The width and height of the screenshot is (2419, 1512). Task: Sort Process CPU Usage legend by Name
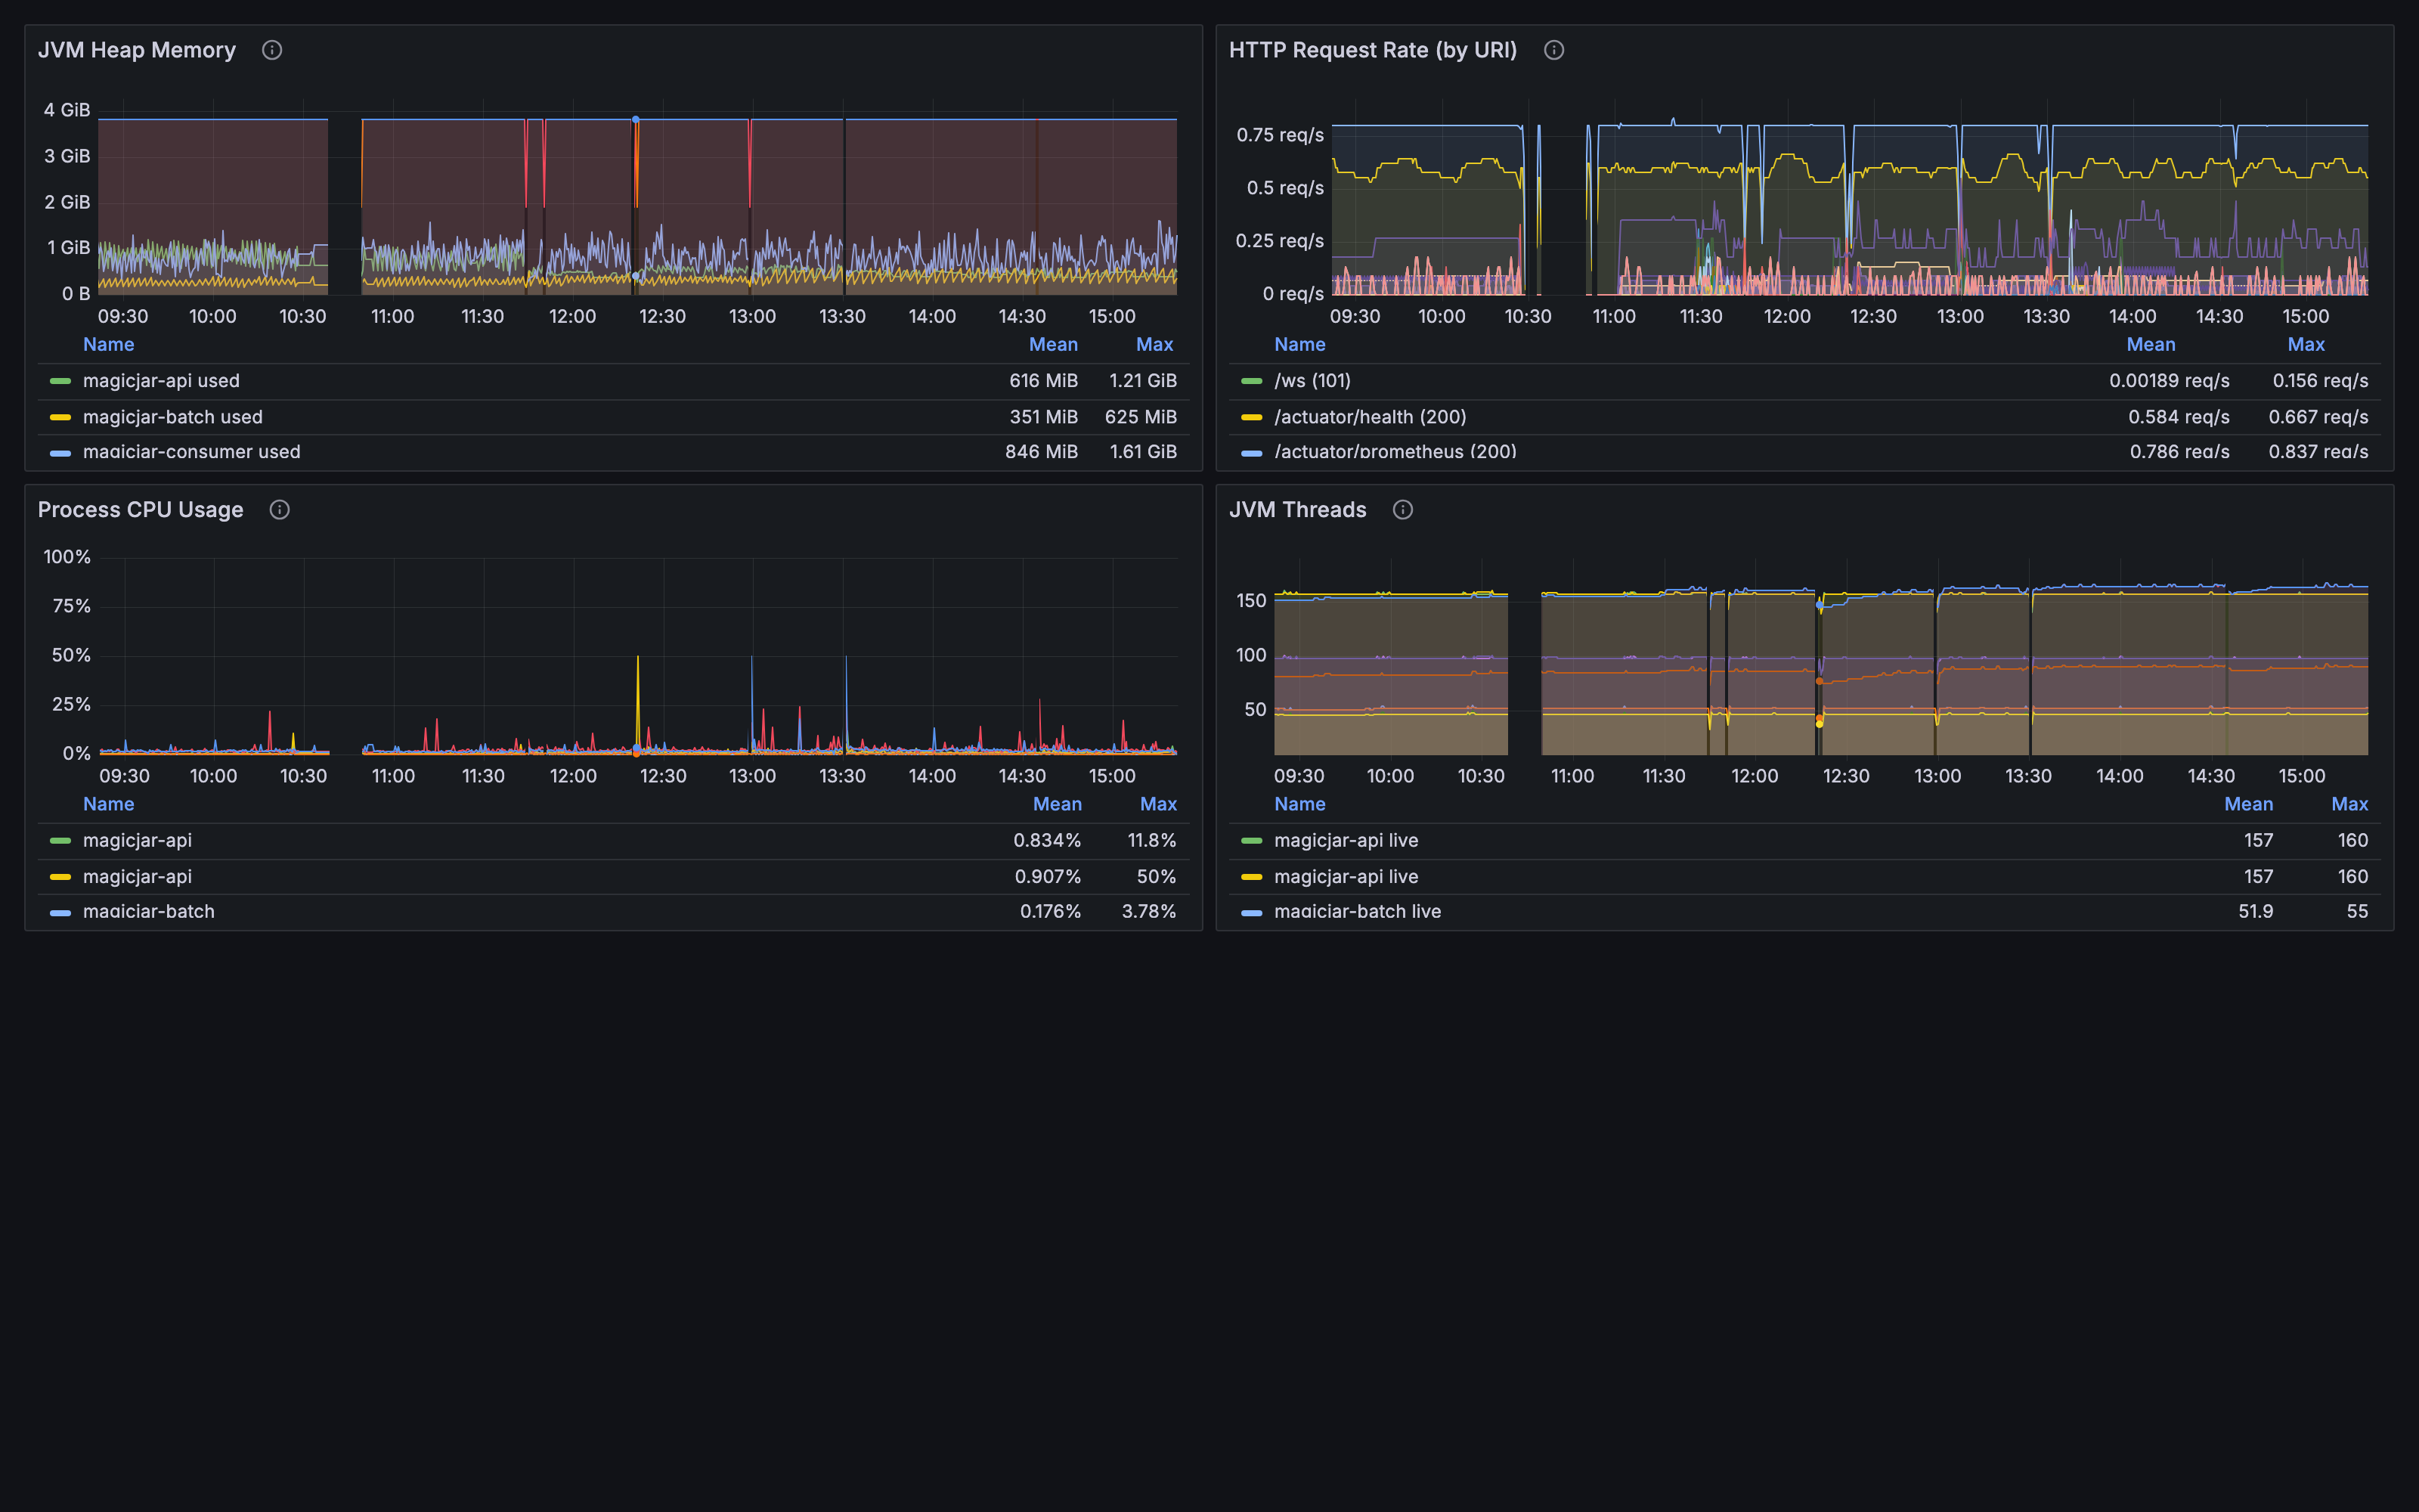click(x=108, y=804)
